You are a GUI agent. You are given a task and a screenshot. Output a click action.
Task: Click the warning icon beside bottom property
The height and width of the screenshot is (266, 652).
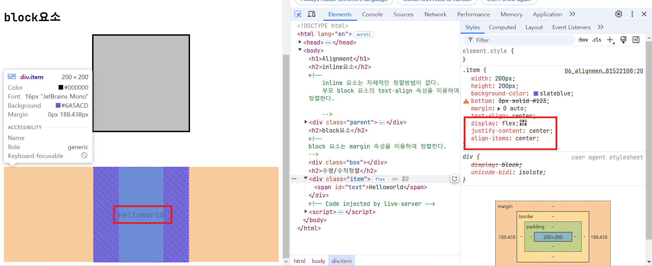click(466, 101)
